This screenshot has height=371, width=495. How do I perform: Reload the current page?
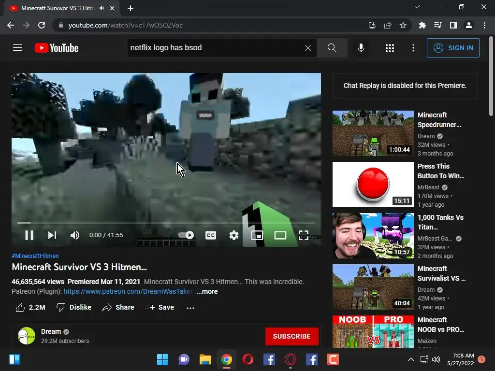pos(42,25)
